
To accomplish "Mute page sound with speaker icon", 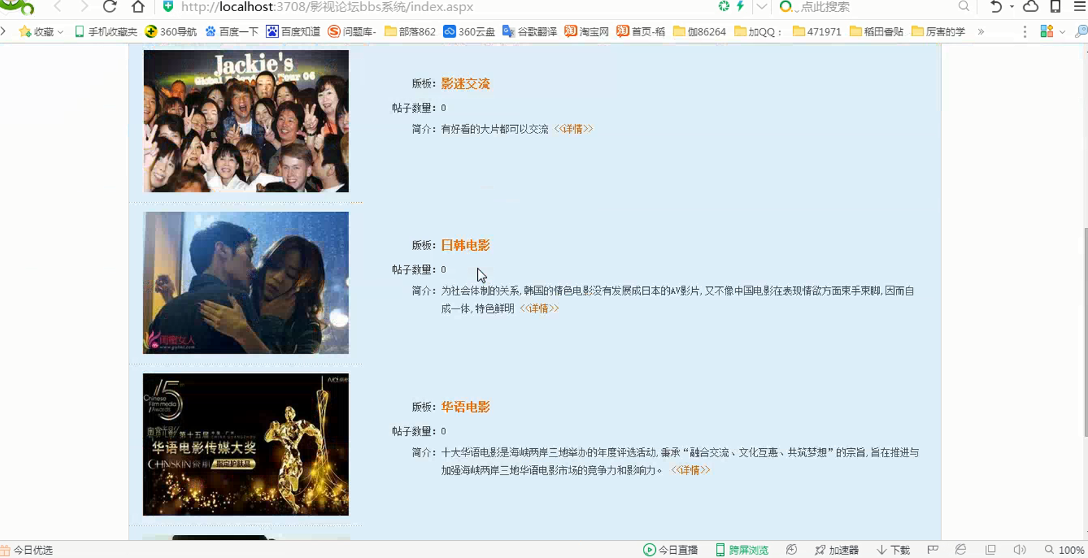I will pos(1020,550).
